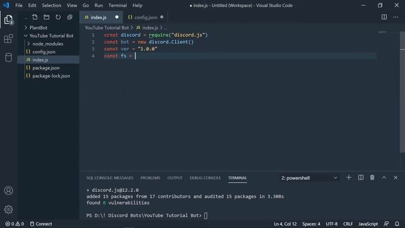
Task: Open the Edit menu
Action: click(32, 5)
